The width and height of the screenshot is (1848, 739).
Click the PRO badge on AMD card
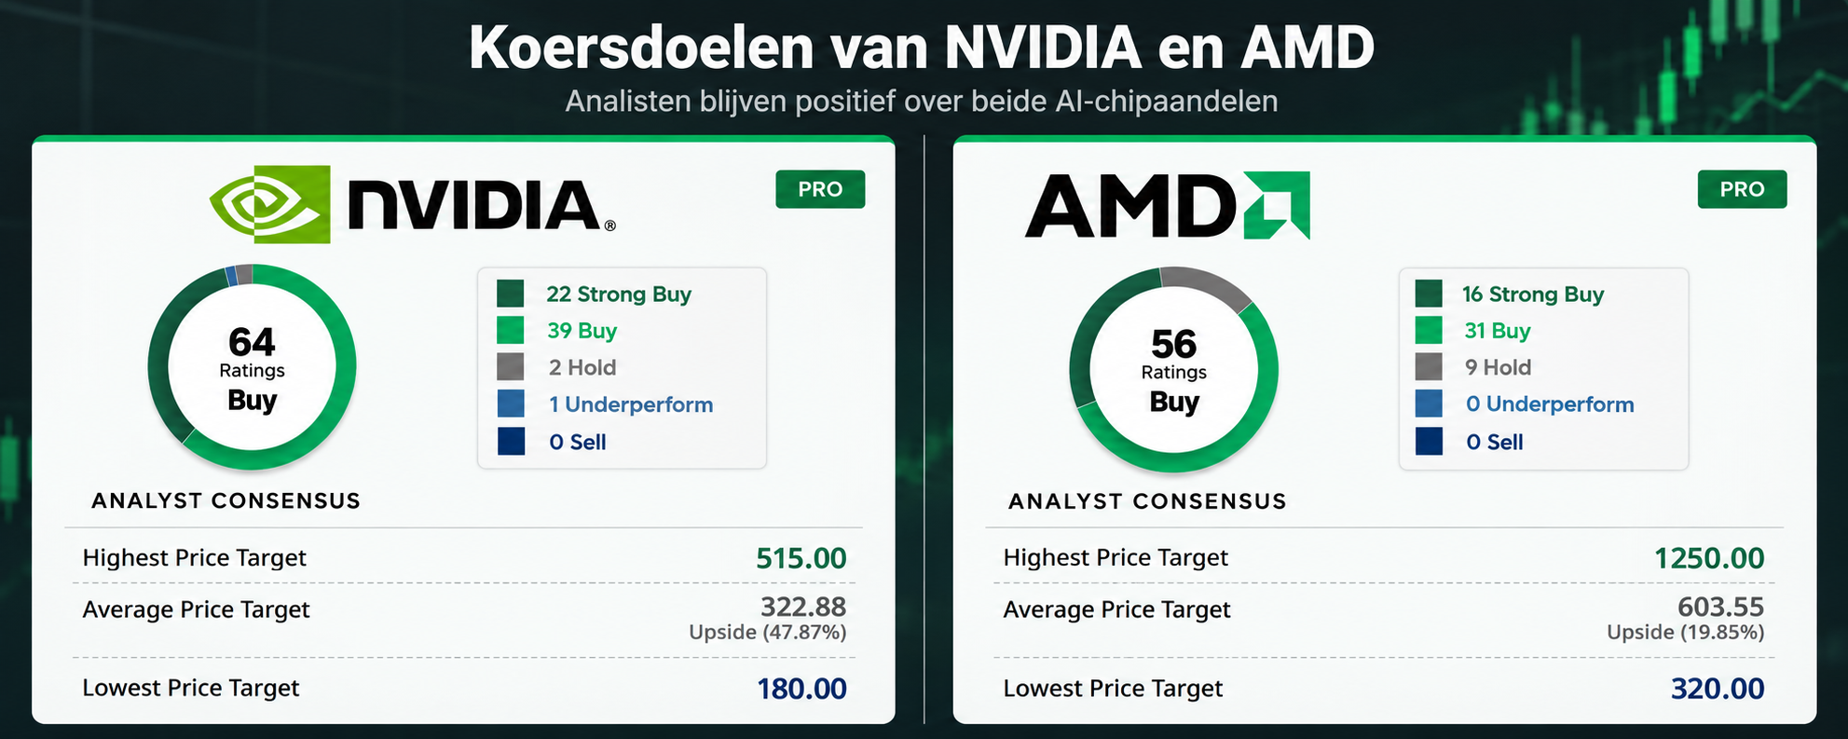click(x=1742, y=189)
